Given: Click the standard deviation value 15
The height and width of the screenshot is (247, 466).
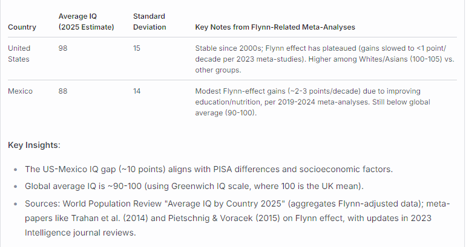Looking at the screenshot, I should (136, 48).
